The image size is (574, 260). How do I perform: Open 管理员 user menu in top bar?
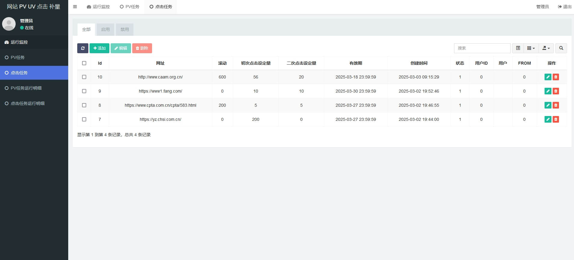tap(542, 7)
